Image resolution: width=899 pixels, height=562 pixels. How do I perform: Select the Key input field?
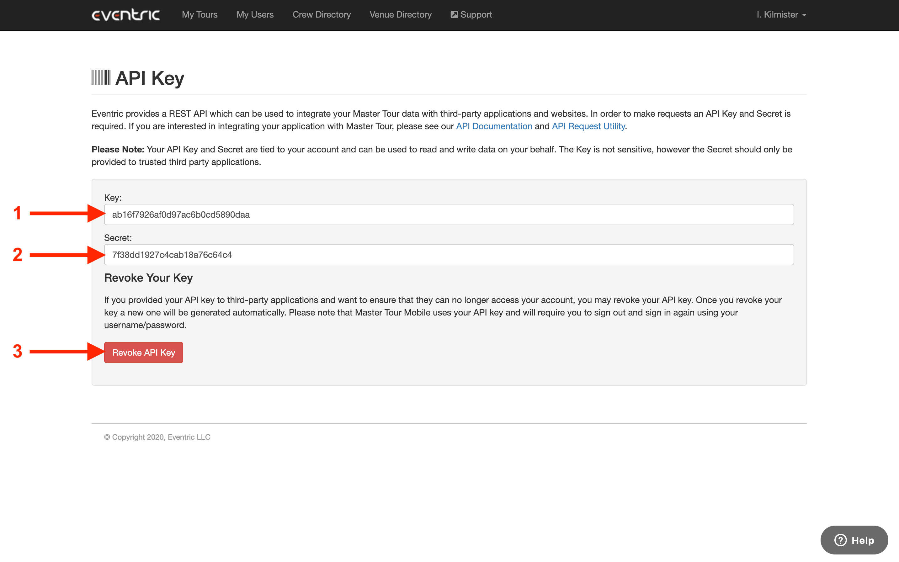pos(449,215)
